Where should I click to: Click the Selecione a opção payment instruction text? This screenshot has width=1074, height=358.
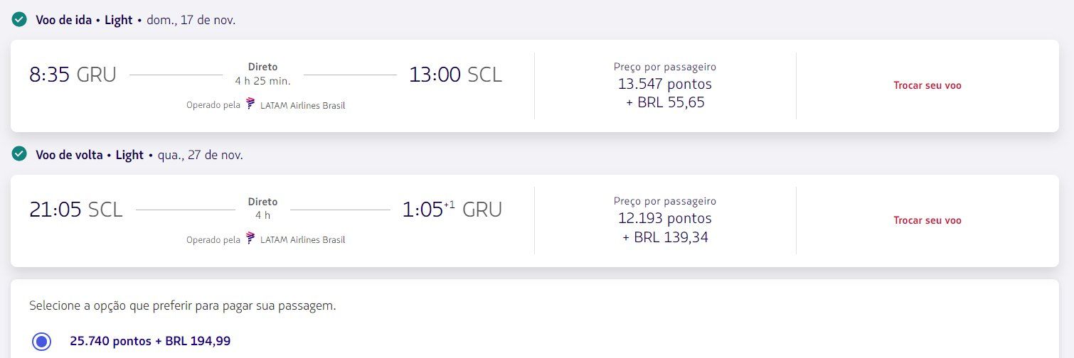[182, 306]
